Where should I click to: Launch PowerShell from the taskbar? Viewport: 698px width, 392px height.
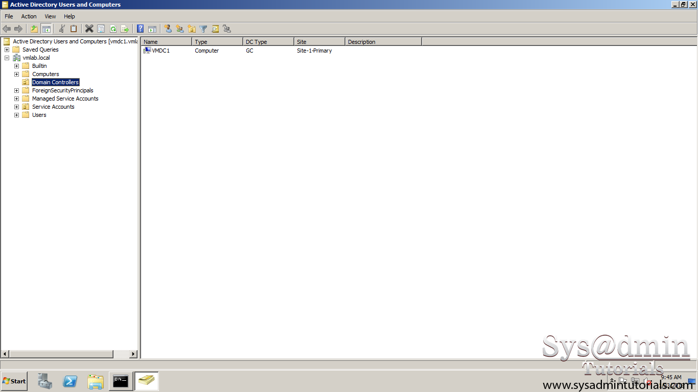70,381
